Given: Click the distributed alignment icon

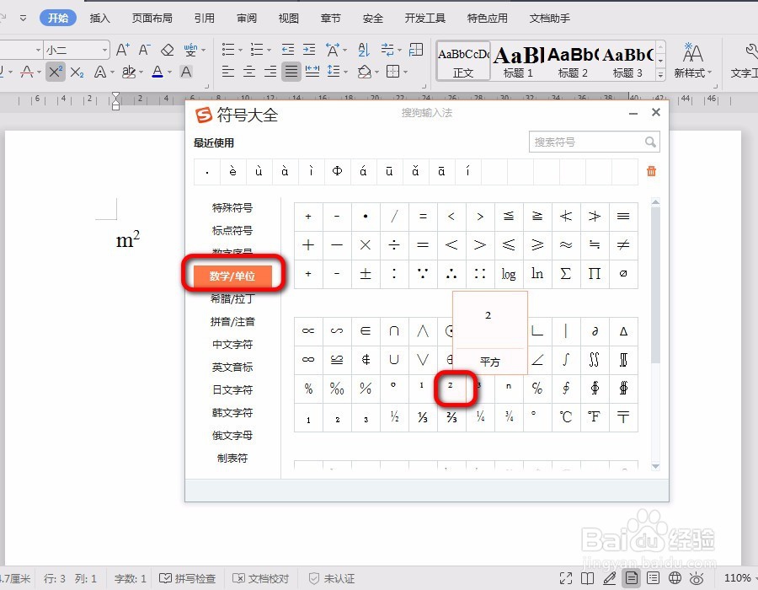Looking at the screenshot, I should pyautogui.click(x=312, y=72).
